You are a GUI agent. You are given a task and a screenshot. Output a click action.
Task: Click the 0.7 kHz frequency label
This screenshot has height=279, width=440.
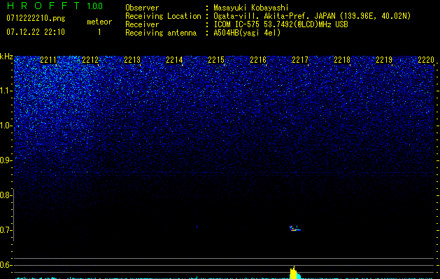[x=6, y=230]
